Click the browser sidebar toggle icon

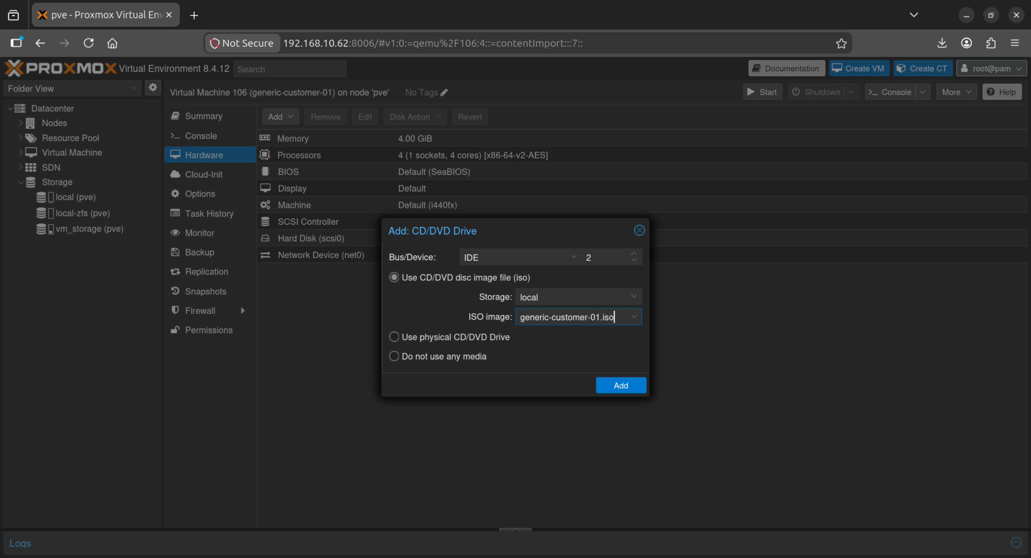pyautogui.click(x=16, y=42)
